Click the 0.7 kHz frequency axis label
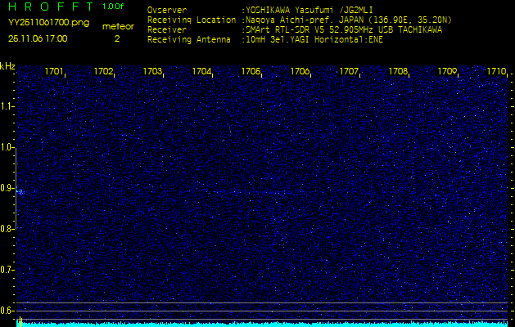 [7, 270]
